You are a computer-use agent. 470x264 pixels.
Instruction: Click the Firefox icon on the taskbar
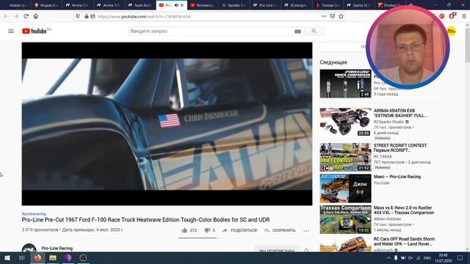37,257
